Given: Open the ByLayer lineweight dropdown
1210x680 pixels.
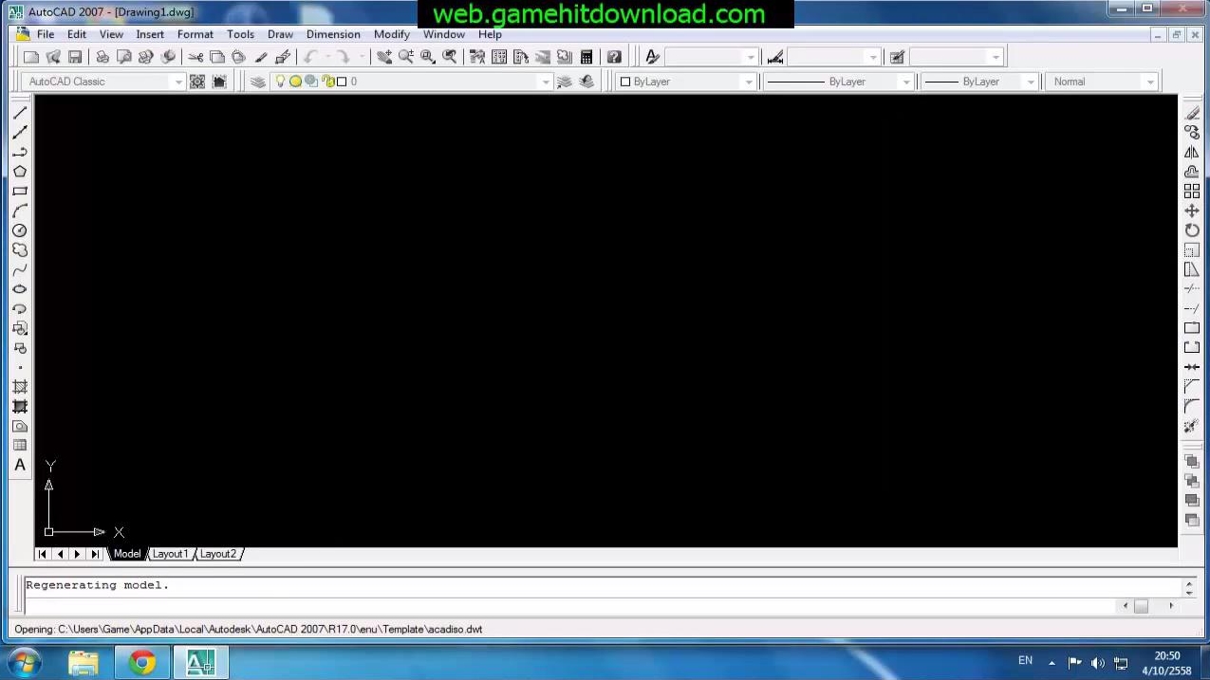Looking at the screenshot, I should tap(1030, 82).
